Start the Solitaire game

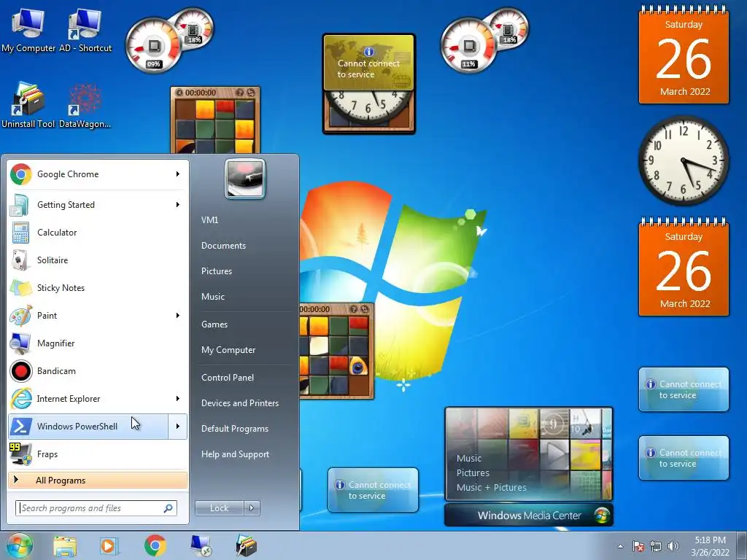click(98, 260)
